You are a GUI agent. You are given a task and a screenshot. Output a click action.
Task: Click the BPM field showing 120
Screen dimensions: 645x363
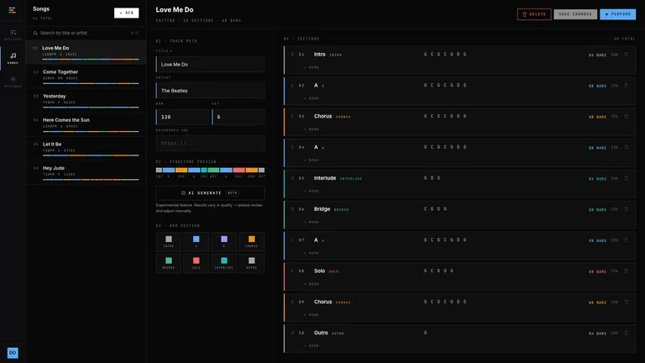[x=182, y=117]
